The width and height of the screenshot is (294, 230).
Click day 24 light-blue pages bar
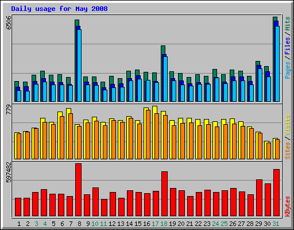point(217,90)
